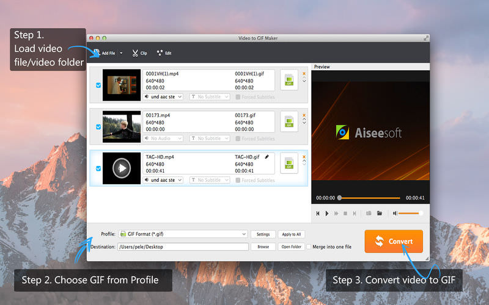This screenshot has width=489, height=305.
Task: Expand the Add File dropdown arrow
Action: 121,53
